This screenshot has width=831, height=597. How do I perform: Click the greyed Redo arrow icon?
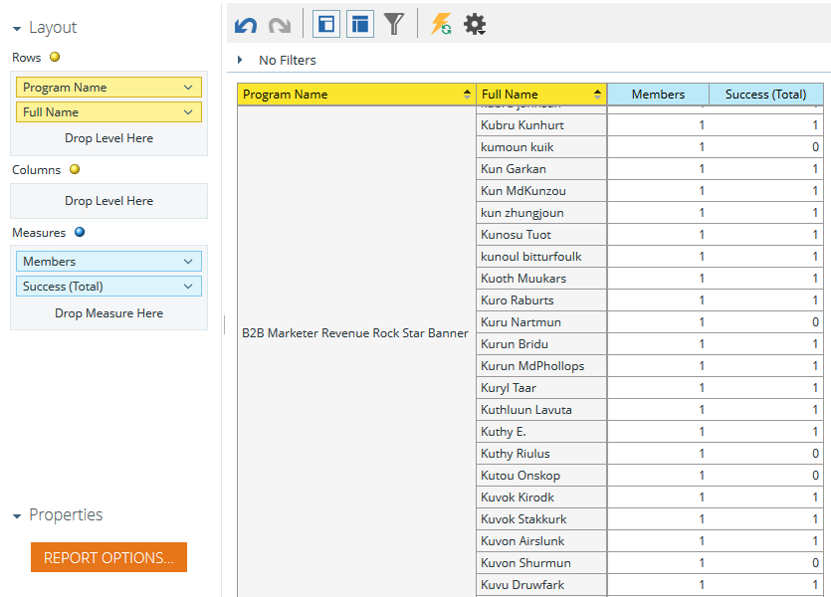click(x=280, y=24)
